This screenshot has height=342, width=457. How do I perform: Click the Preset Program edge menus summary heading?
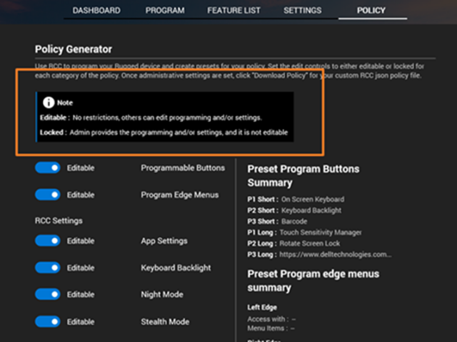coord(313,281)
